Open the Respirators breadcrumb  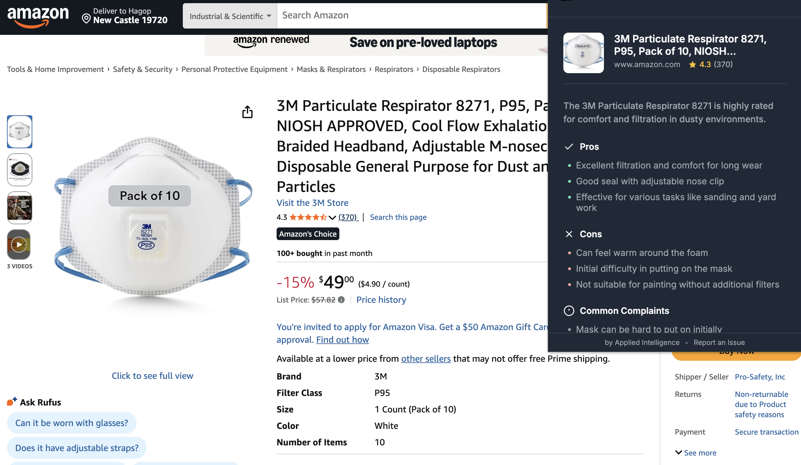(394, 69)
